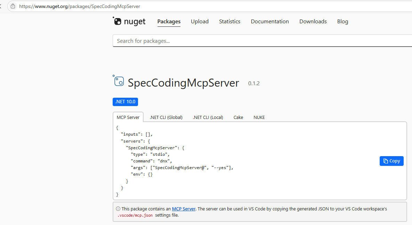Click the SpecCodingMcpServer package icon
This screenshot has height=225, width=412.
(119, 81)
